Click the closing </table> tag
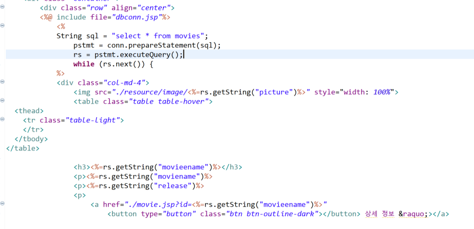This screenshot has height=229, width=474. point(23,148)
